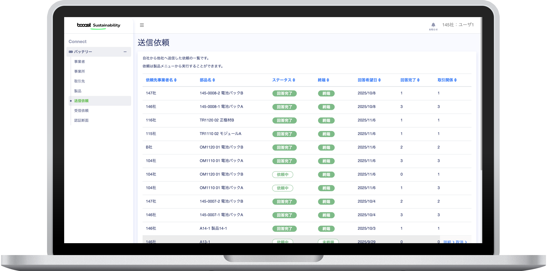Sort by ステータス column arrows

[x=294, y=80]
